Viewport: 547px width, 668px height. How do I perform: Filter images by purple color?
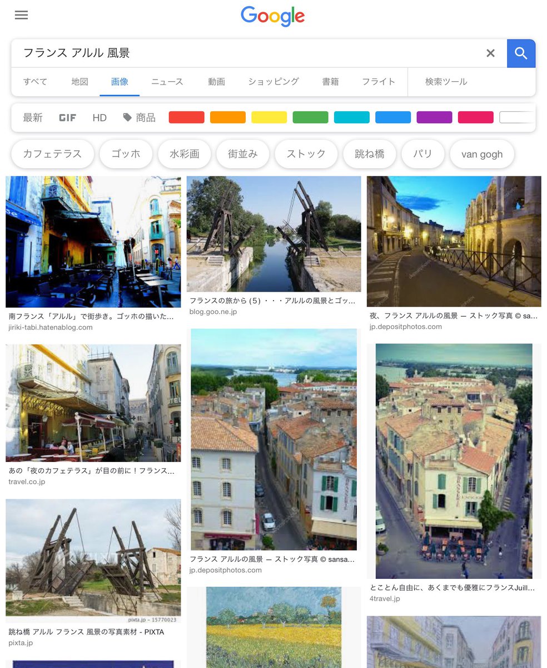pyautogui.click(x=434, y=117)
